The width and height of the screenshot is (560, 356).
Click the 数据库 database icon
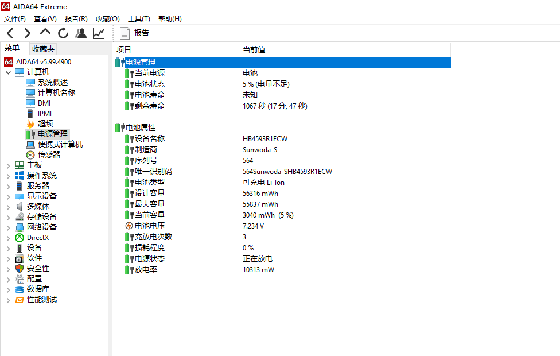click(20, 289)
